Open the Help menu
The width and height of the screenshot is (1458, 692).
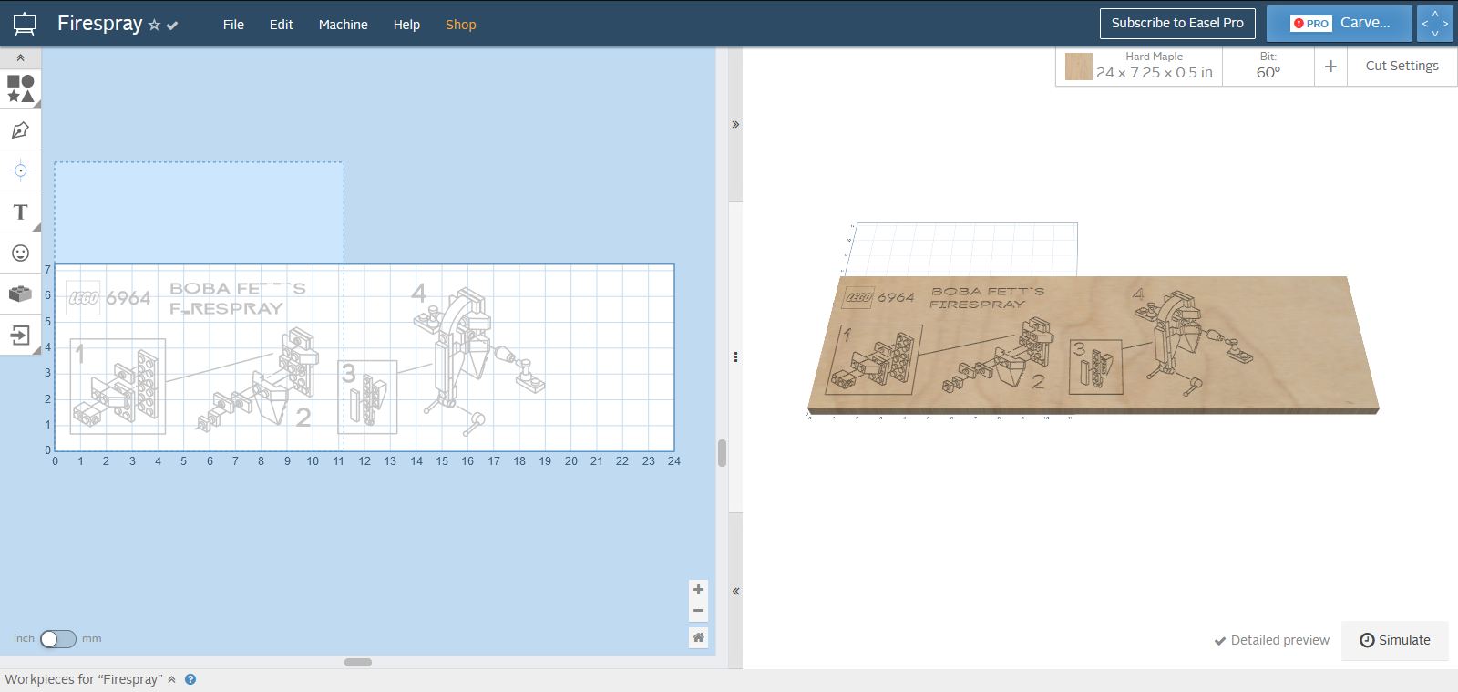tap(406, 25)
